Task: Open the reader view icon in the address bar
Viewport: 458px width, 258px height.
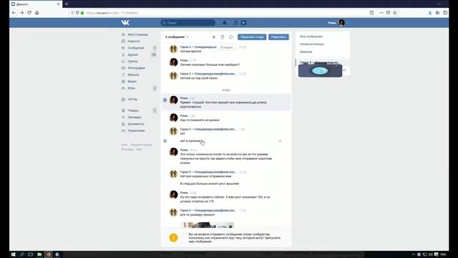Action: pyautogui.click(x=371, y=13)
